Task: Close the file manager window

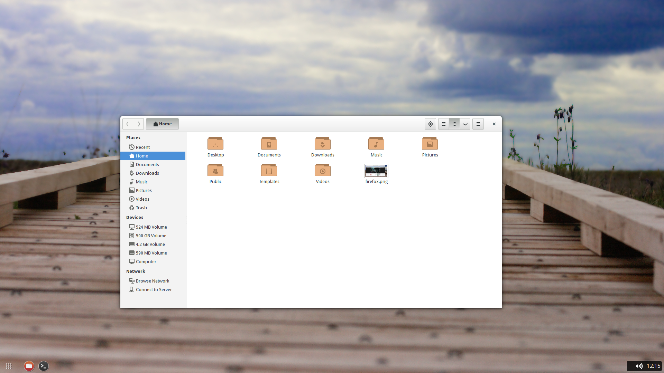Action: [494, 124]
